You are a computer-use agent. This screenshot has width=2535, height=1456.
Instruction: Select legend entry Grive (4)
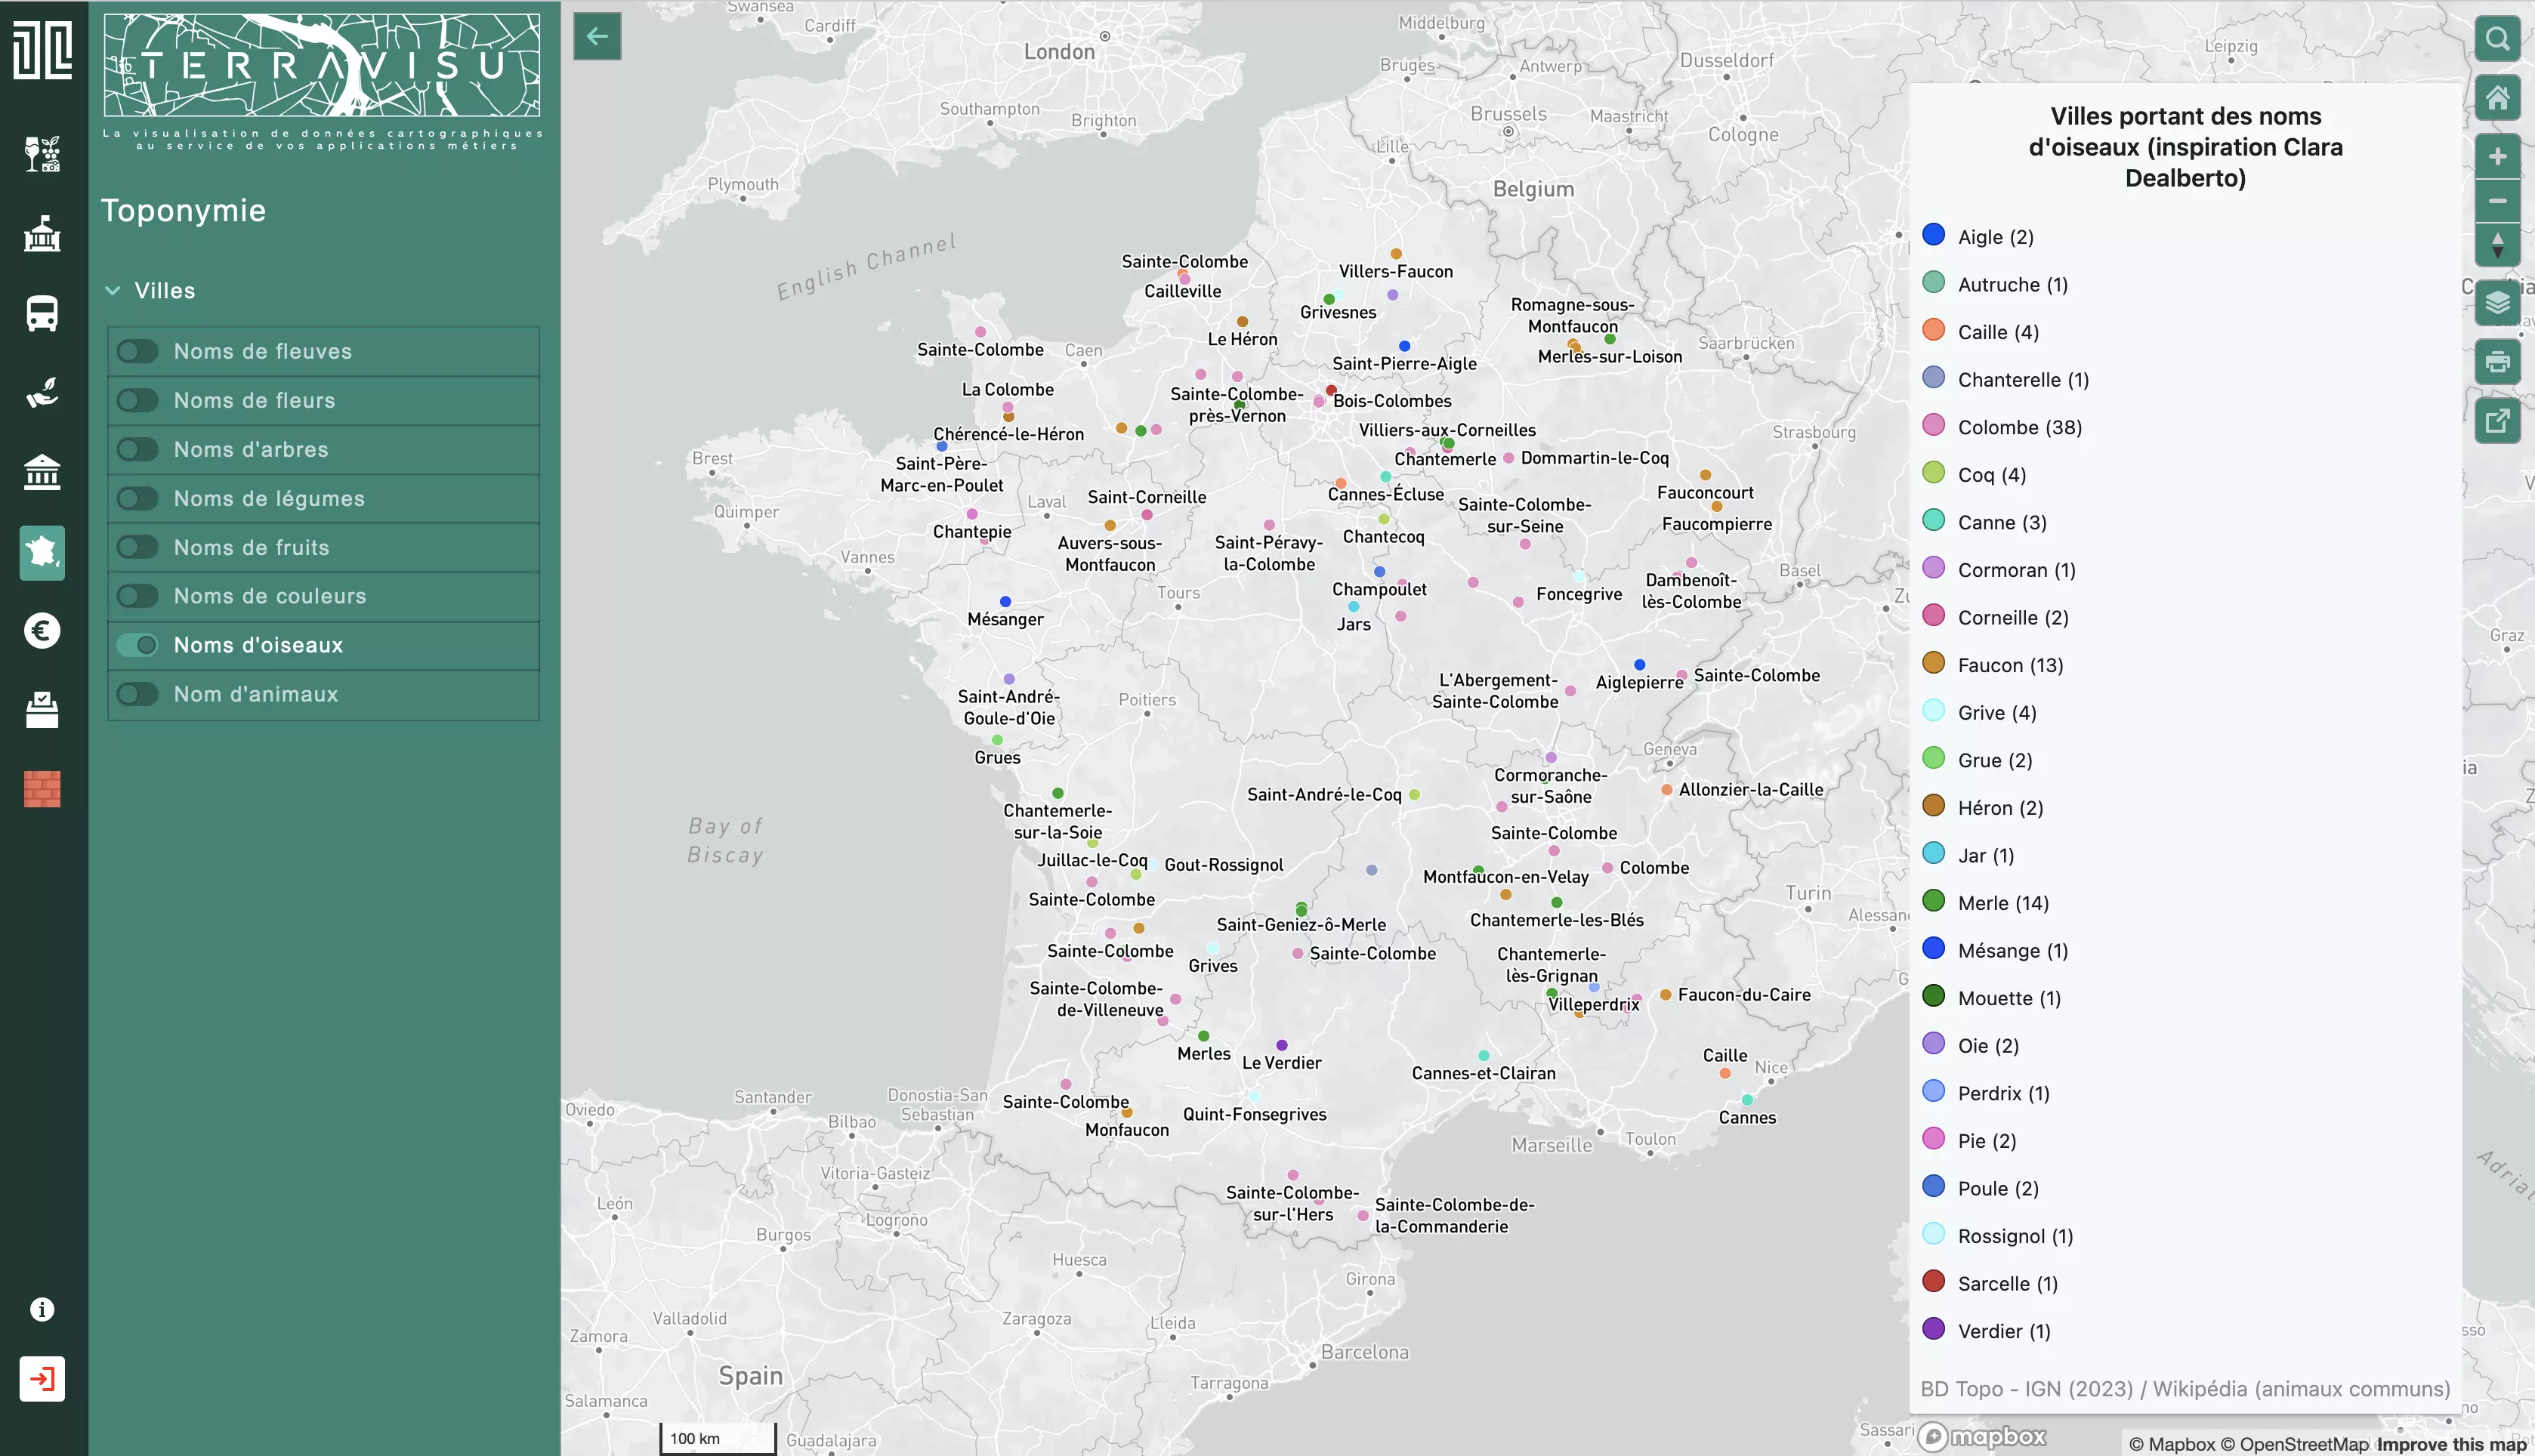click(x=1997, y=713)
